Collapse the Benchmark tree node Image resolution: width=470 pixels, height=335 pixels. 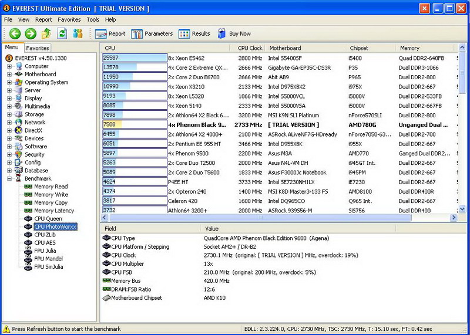click(9, 179)
